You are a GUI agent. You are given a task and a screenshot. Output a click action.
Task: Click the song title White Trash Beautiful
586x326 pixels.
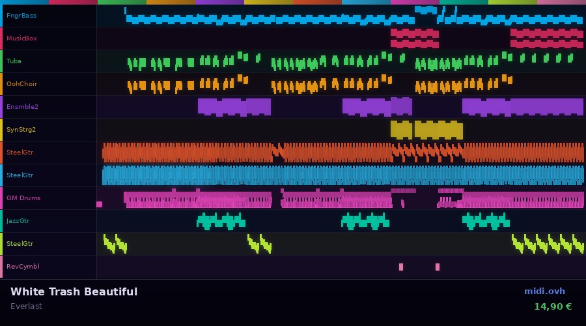tap(74, 291)
